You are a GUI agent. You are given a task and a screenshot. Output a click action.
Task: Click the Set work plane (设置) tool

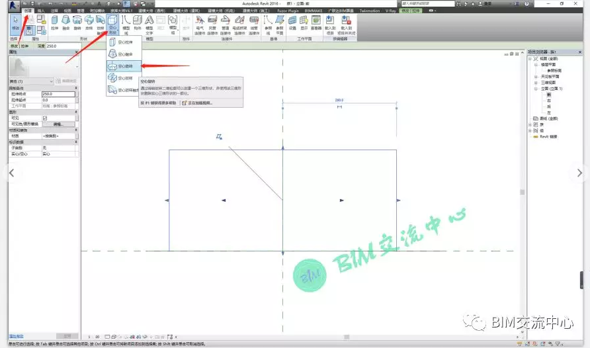pos(292,22)
